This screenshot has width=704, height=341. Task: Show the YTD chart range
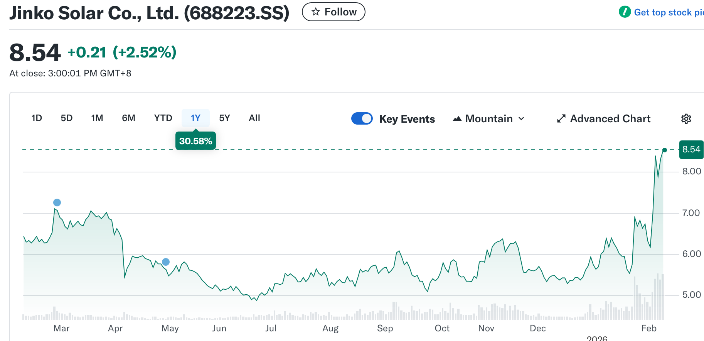163,118
